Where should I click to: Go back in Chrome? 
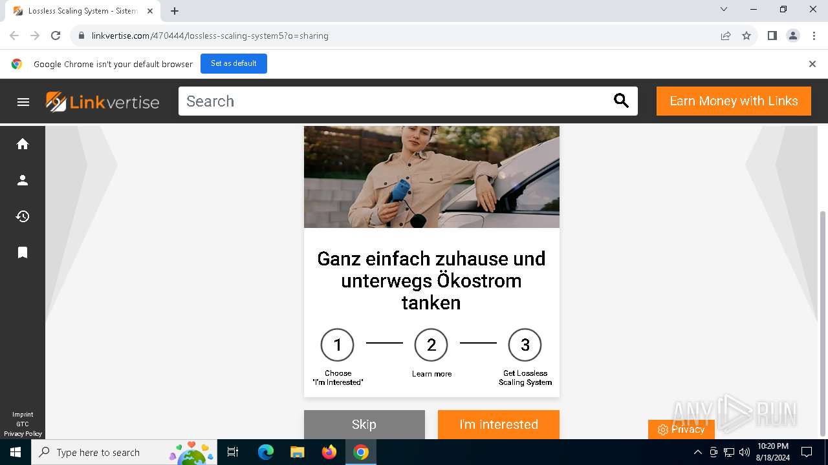[14, 36]
